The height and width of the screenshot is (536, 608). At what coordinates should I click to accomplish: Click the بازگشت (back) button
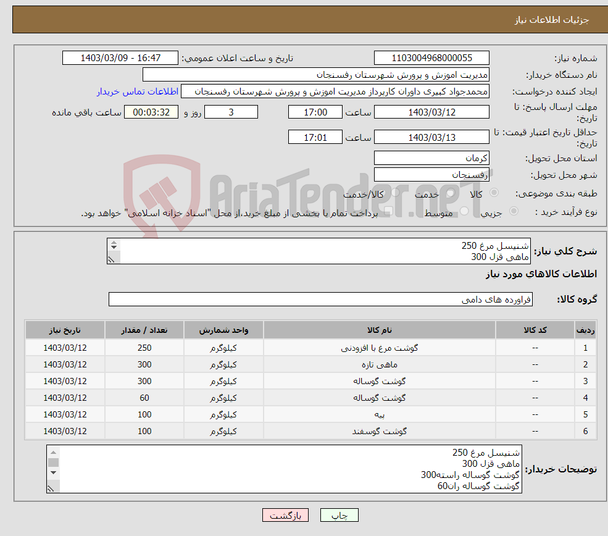[285, 515]
